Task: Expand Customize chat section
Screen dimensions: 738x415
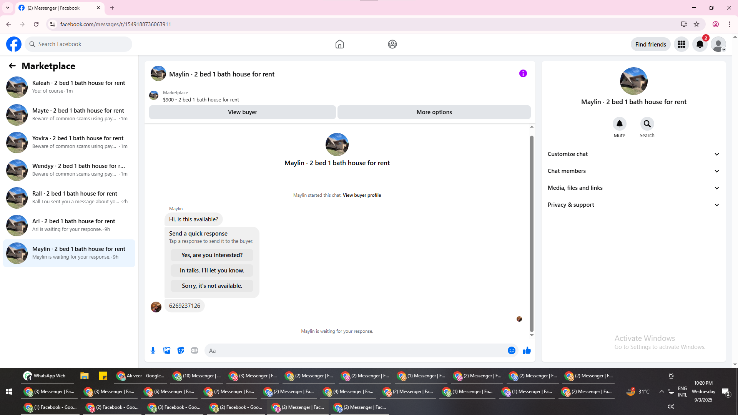Action: [633, 154]
